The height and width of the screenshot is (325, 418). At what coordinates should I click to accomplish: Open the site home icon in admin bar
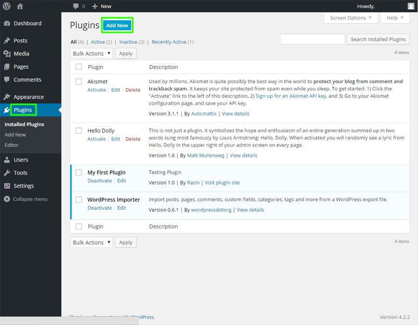20,6
